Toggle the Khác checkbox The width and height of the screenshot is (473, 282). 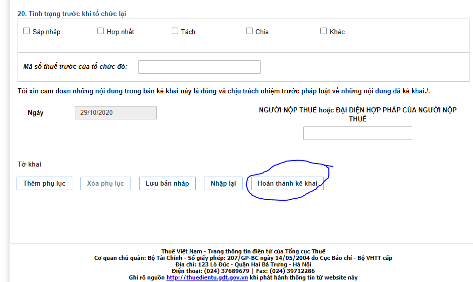323,31
